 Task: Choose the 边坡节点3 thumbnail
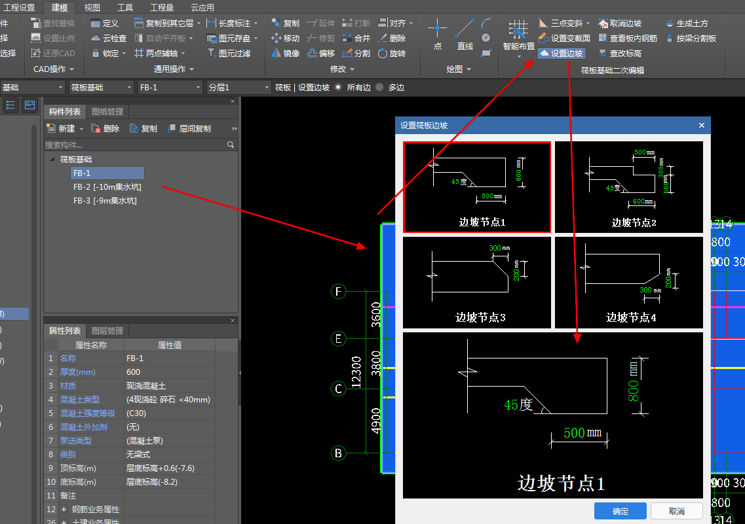(x=476, y=283)
